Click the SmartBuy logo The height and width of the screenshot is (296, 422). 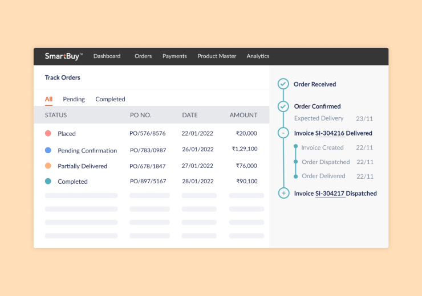64,56
